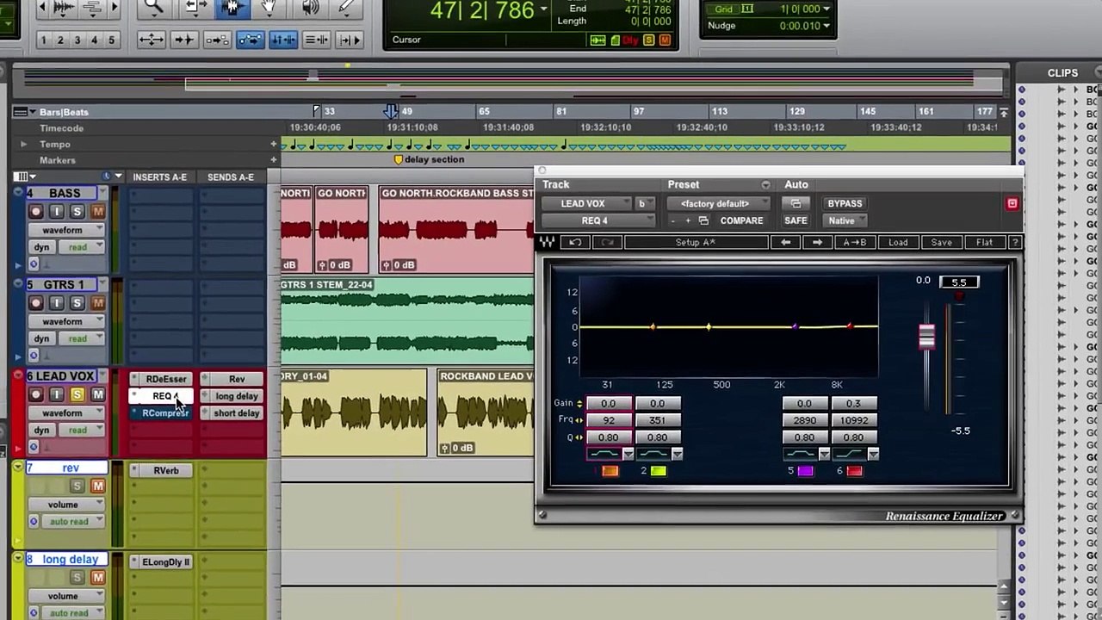Image resolution: width=1102 pixels, height=620 pixels.
Task: Mute the rev aux track
Action: (97, 486)
